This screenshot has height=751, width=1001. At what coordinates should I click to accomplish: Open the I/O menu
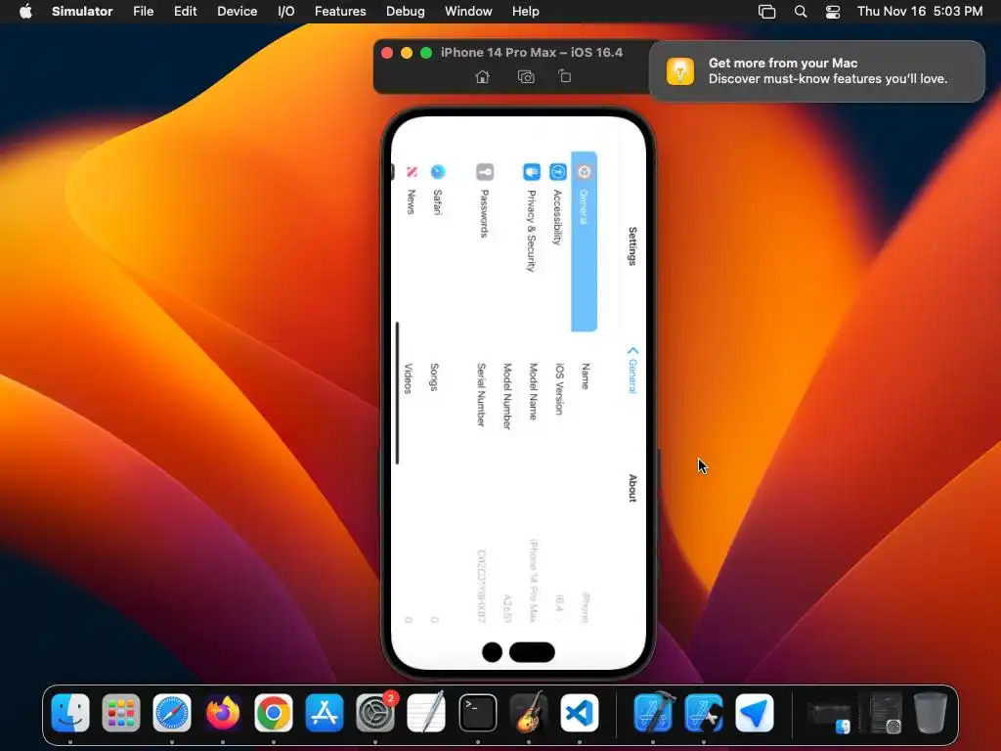click(x=286, y=12)
